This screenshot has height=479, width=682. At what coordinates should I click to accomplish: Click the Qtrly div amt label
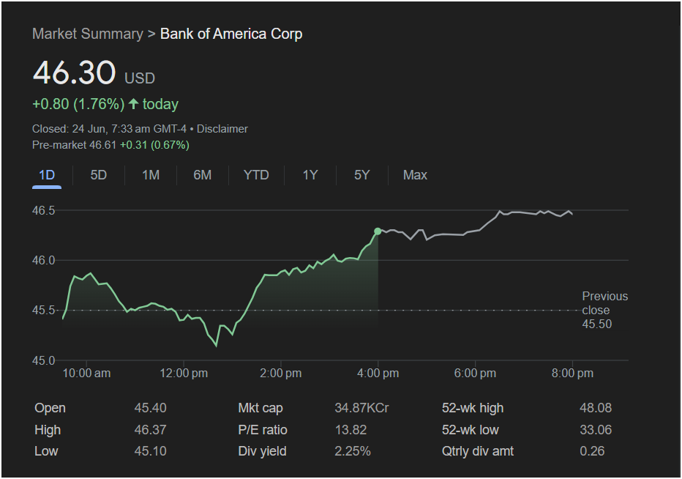pos(478,451)
